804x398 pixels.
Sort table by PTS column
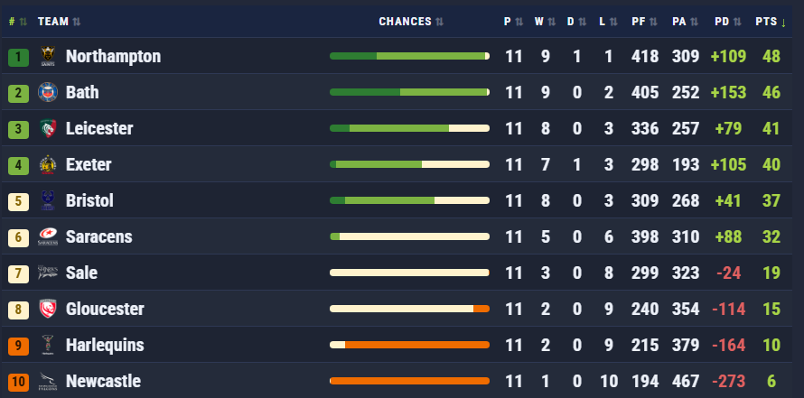click(771, 21)
